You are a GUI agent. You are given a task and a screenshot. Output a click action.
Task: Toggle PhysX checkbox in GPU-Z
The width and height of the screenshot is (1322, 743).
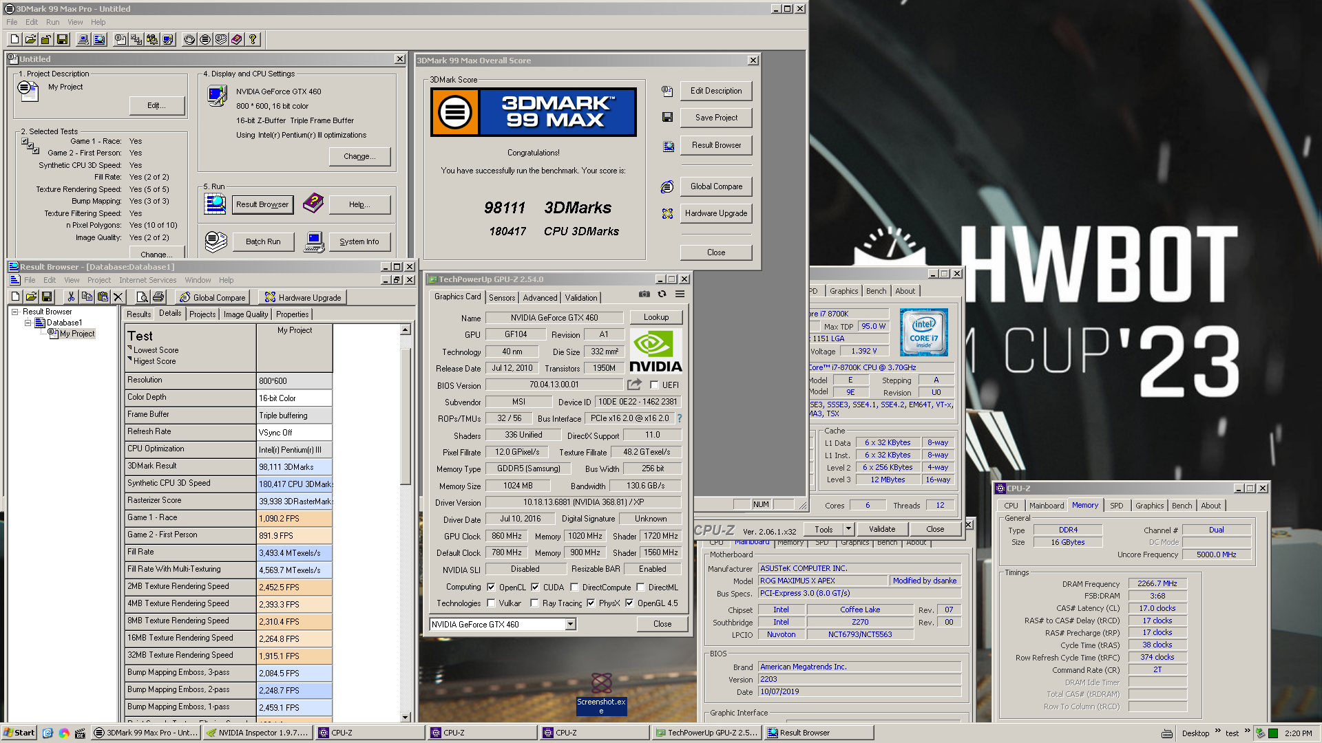tap(591, 603)
